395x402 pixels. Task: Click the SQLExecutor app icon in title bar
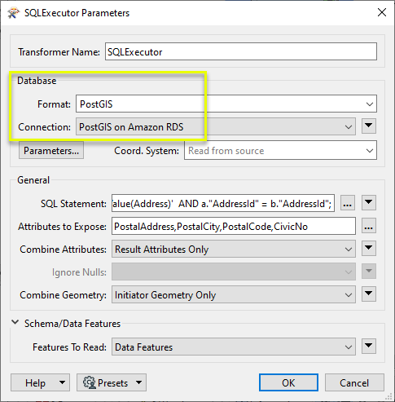(14, 13)
